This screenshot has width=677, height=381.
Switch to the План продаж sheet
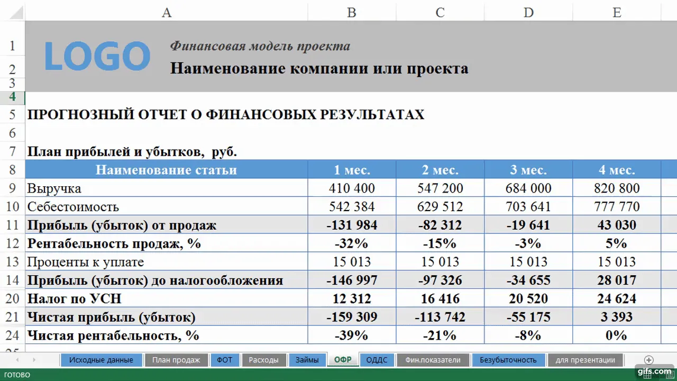tap(176, 360)
